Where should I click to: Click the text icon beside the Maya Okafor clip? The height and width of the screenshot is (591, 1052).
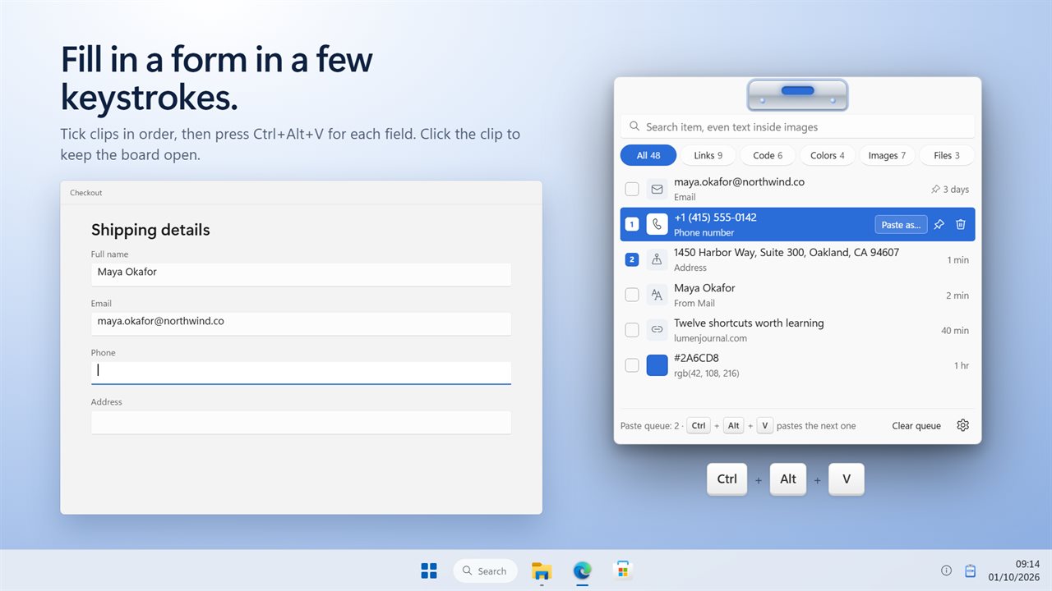(x=657, y=295)
